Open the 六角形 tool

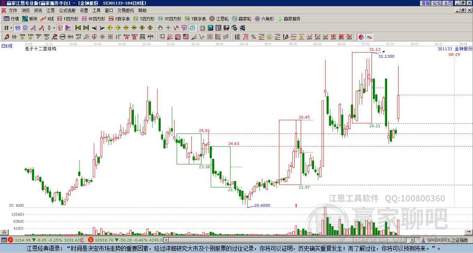click(264, 18)
